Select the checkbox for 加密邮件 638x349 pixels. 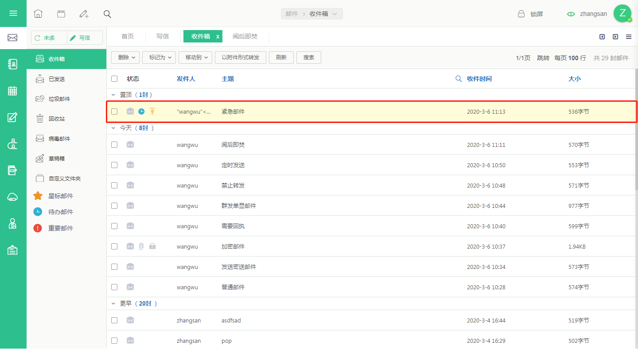[x=114, y=246]
